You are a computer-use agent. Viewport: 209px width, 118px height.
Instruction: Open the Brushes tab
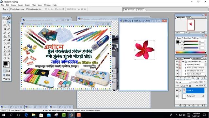[140, 10]
